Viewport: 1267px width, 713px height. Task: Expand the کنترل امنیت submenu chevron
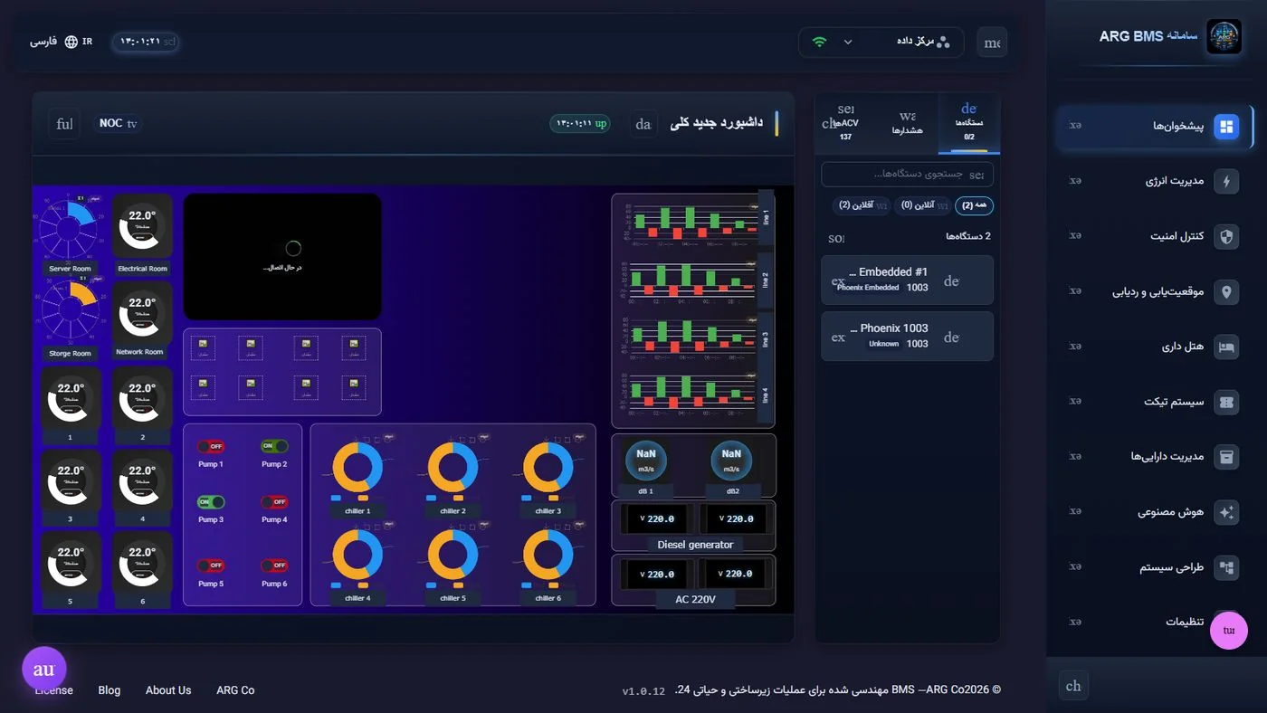[x=1075, y=236]
